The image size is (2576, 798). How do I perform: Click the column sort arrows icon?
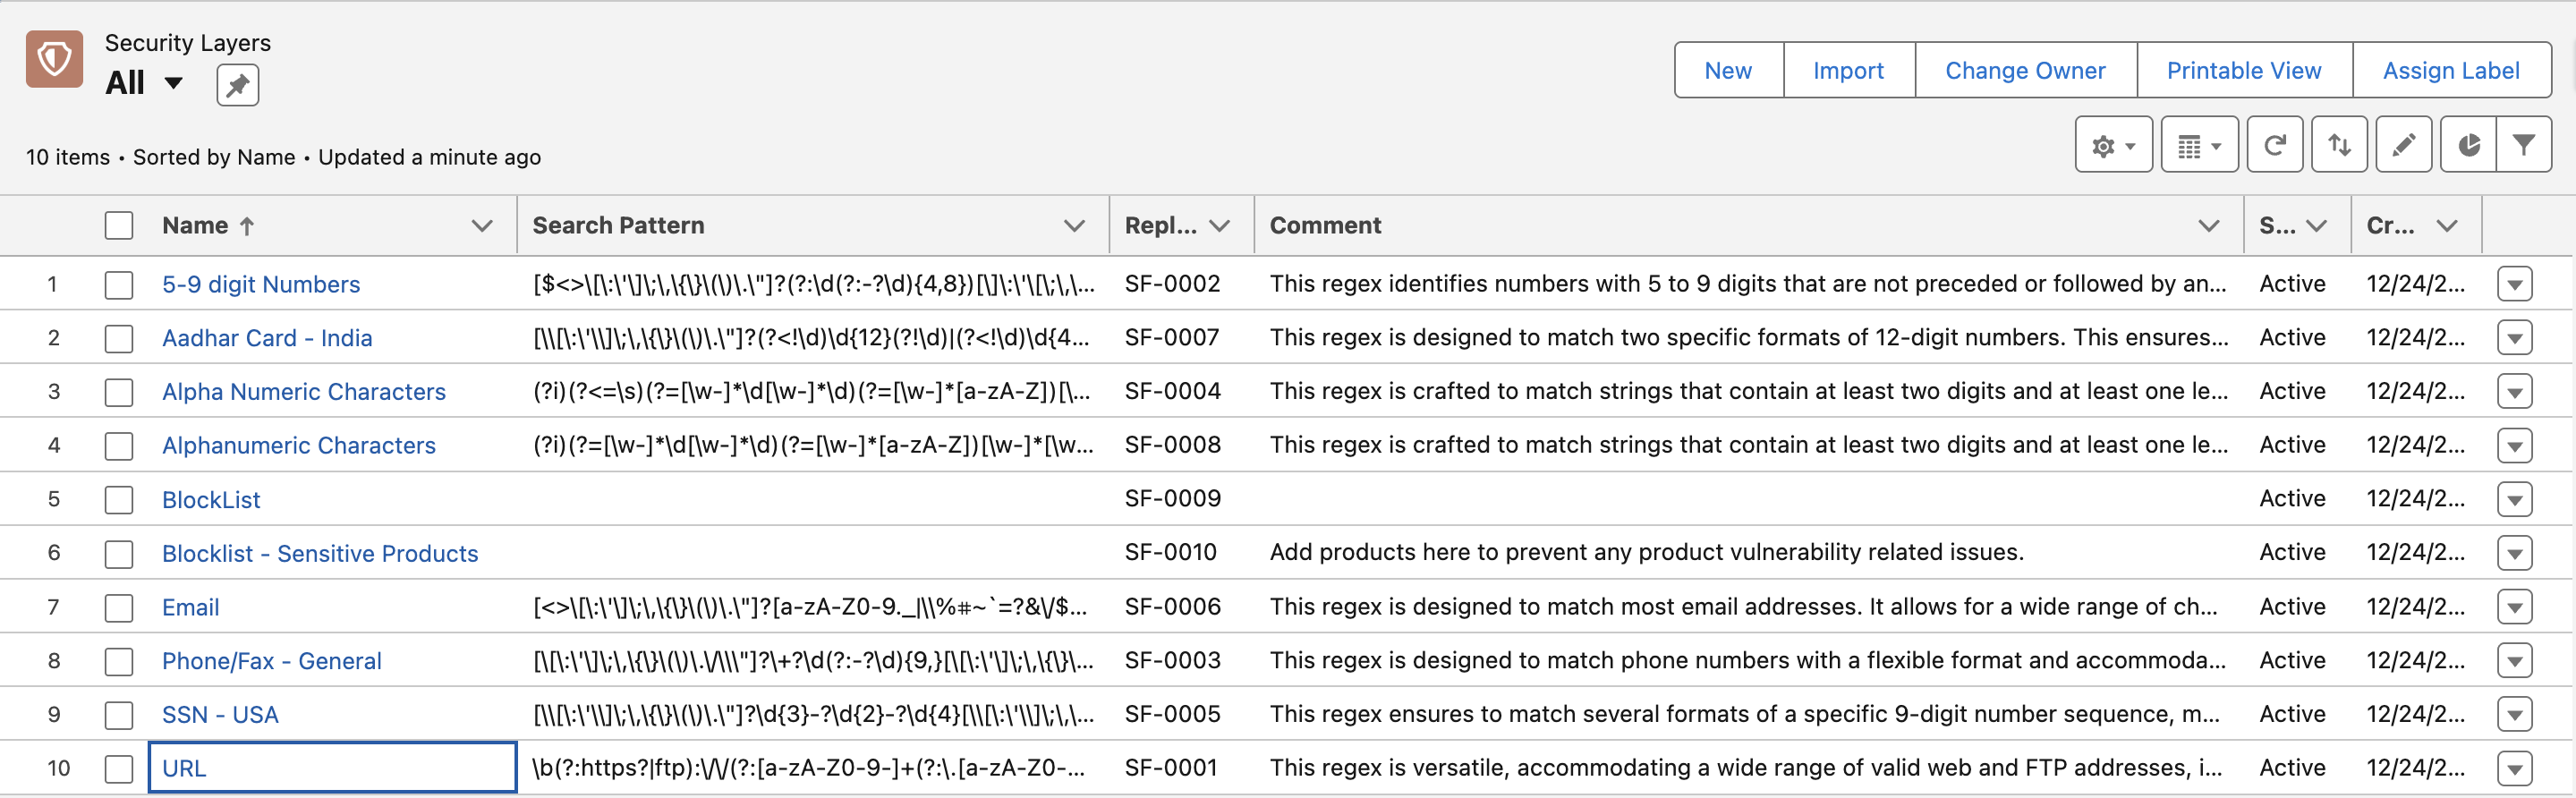[x=2338, y=146]
